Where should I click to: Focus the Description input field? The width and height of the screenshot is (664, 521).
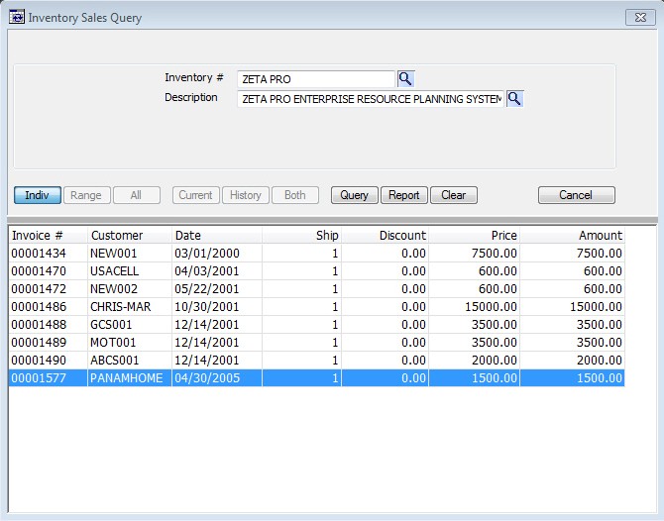point(371,99)
